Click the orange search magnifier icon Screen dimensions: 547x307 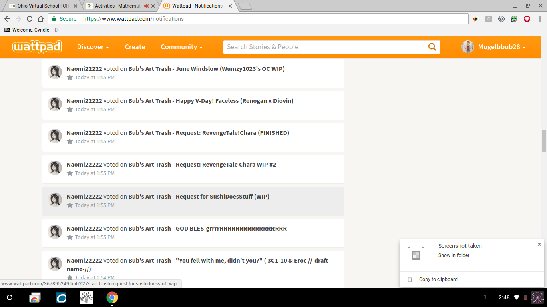[x=432, y=47]
